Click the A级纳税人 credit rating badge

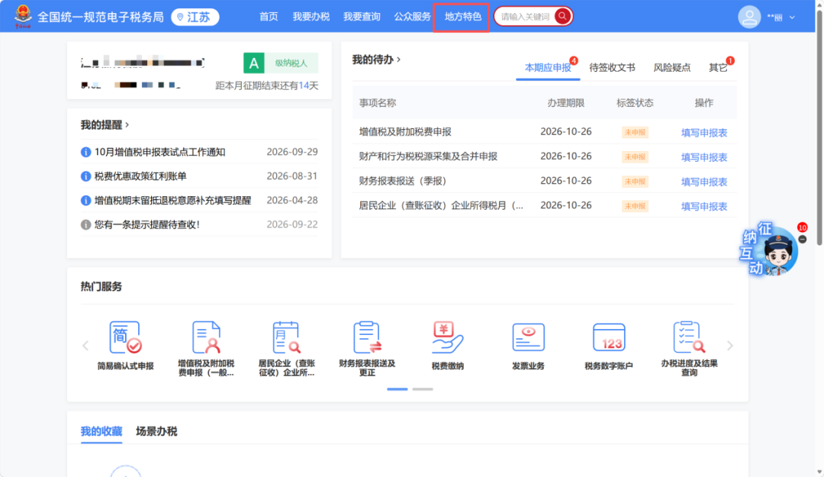coord(281,63)
